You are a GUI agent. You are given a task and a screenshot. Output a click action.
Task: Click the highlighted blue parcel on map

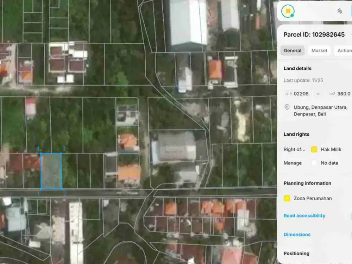(x=51, y=171)
